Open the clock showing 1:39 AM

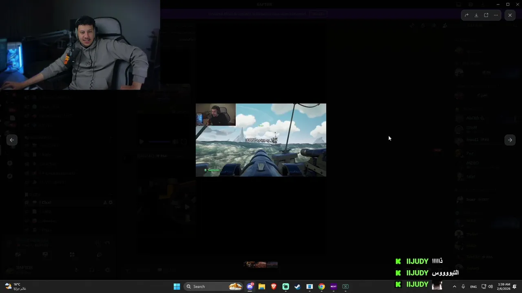click(504, 286)
